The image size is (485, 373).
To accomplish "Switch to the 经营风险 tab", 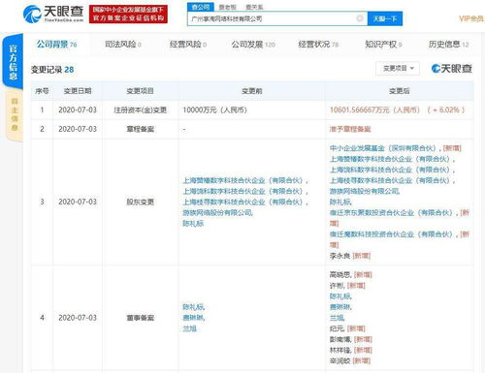I will pos(188,45).
